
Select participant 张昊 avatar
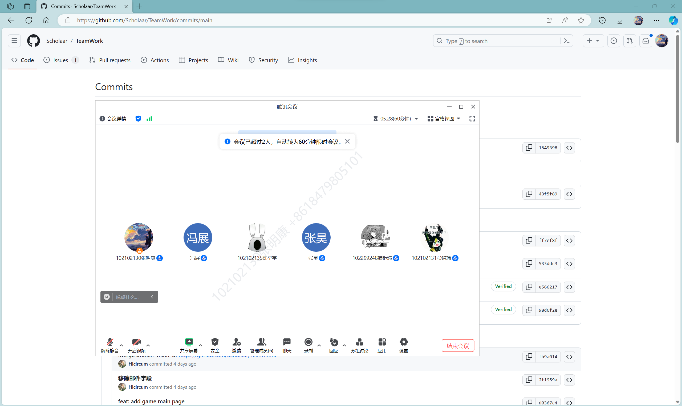(316, 237)
